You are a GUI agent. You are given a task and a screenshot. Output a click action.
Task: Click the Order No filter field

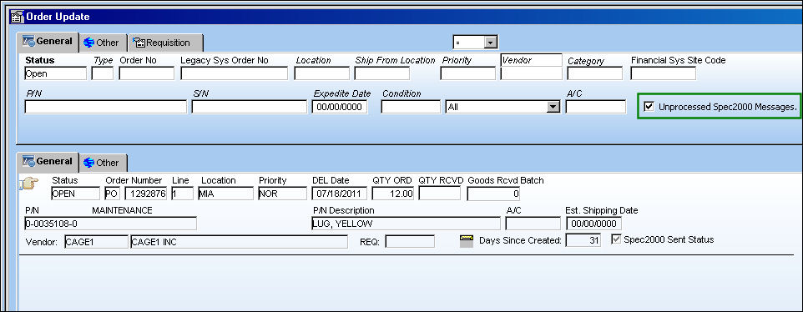[146, 73]
